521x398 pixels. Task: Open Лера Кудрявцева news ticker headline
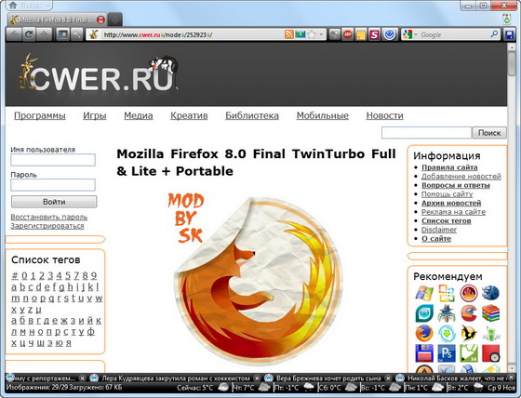point(176,378)
